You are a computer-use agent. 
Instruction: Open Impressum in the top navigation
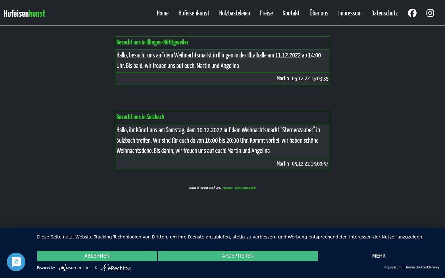pos(350,13)
